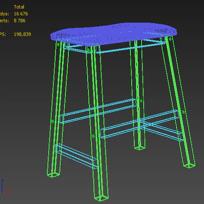Image resolution: width=204 pixels, height=204 pixels.
Task: Select the purple stool seat mesh
Action: 114,34
